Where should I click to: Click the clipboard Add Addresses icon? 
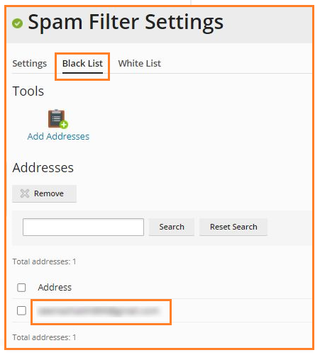[58, 119]
